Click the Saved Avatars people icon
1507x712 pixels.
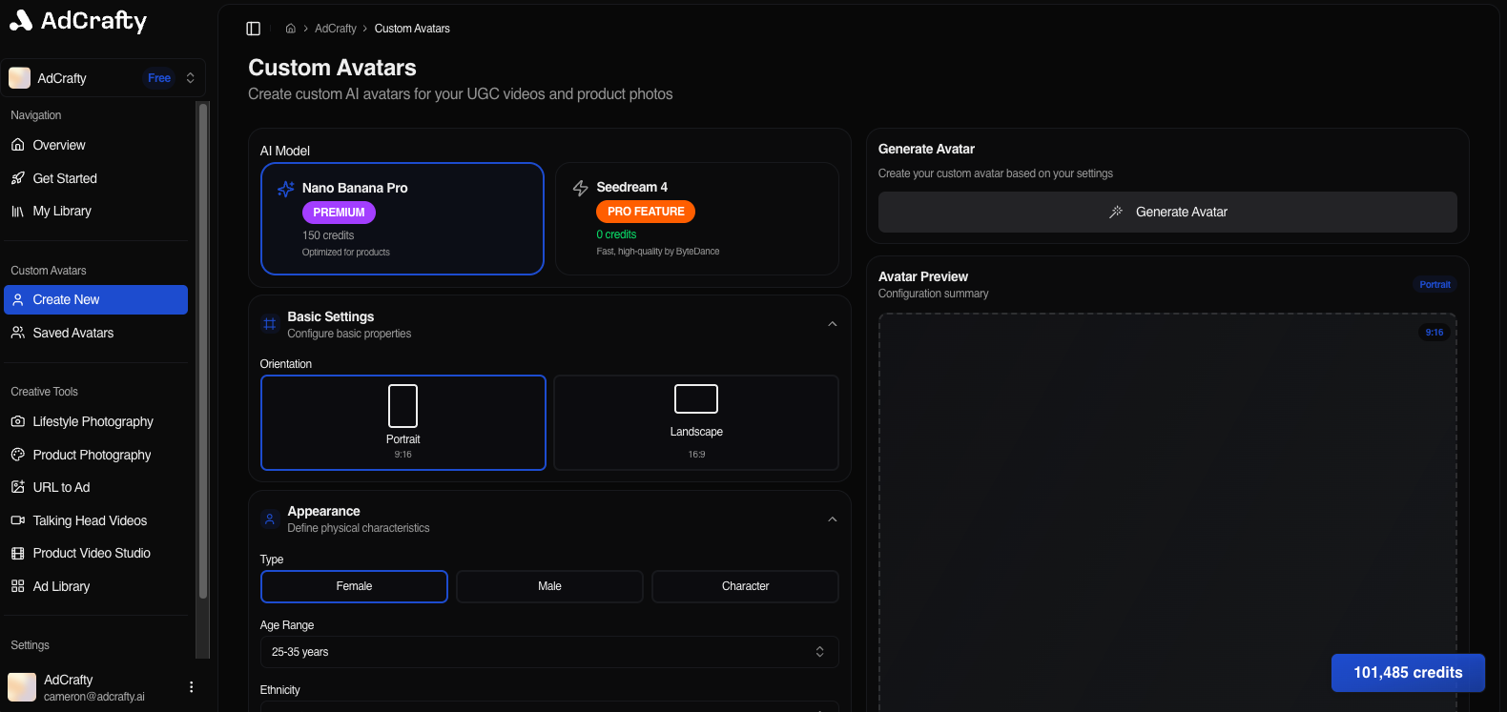[18, 333]
